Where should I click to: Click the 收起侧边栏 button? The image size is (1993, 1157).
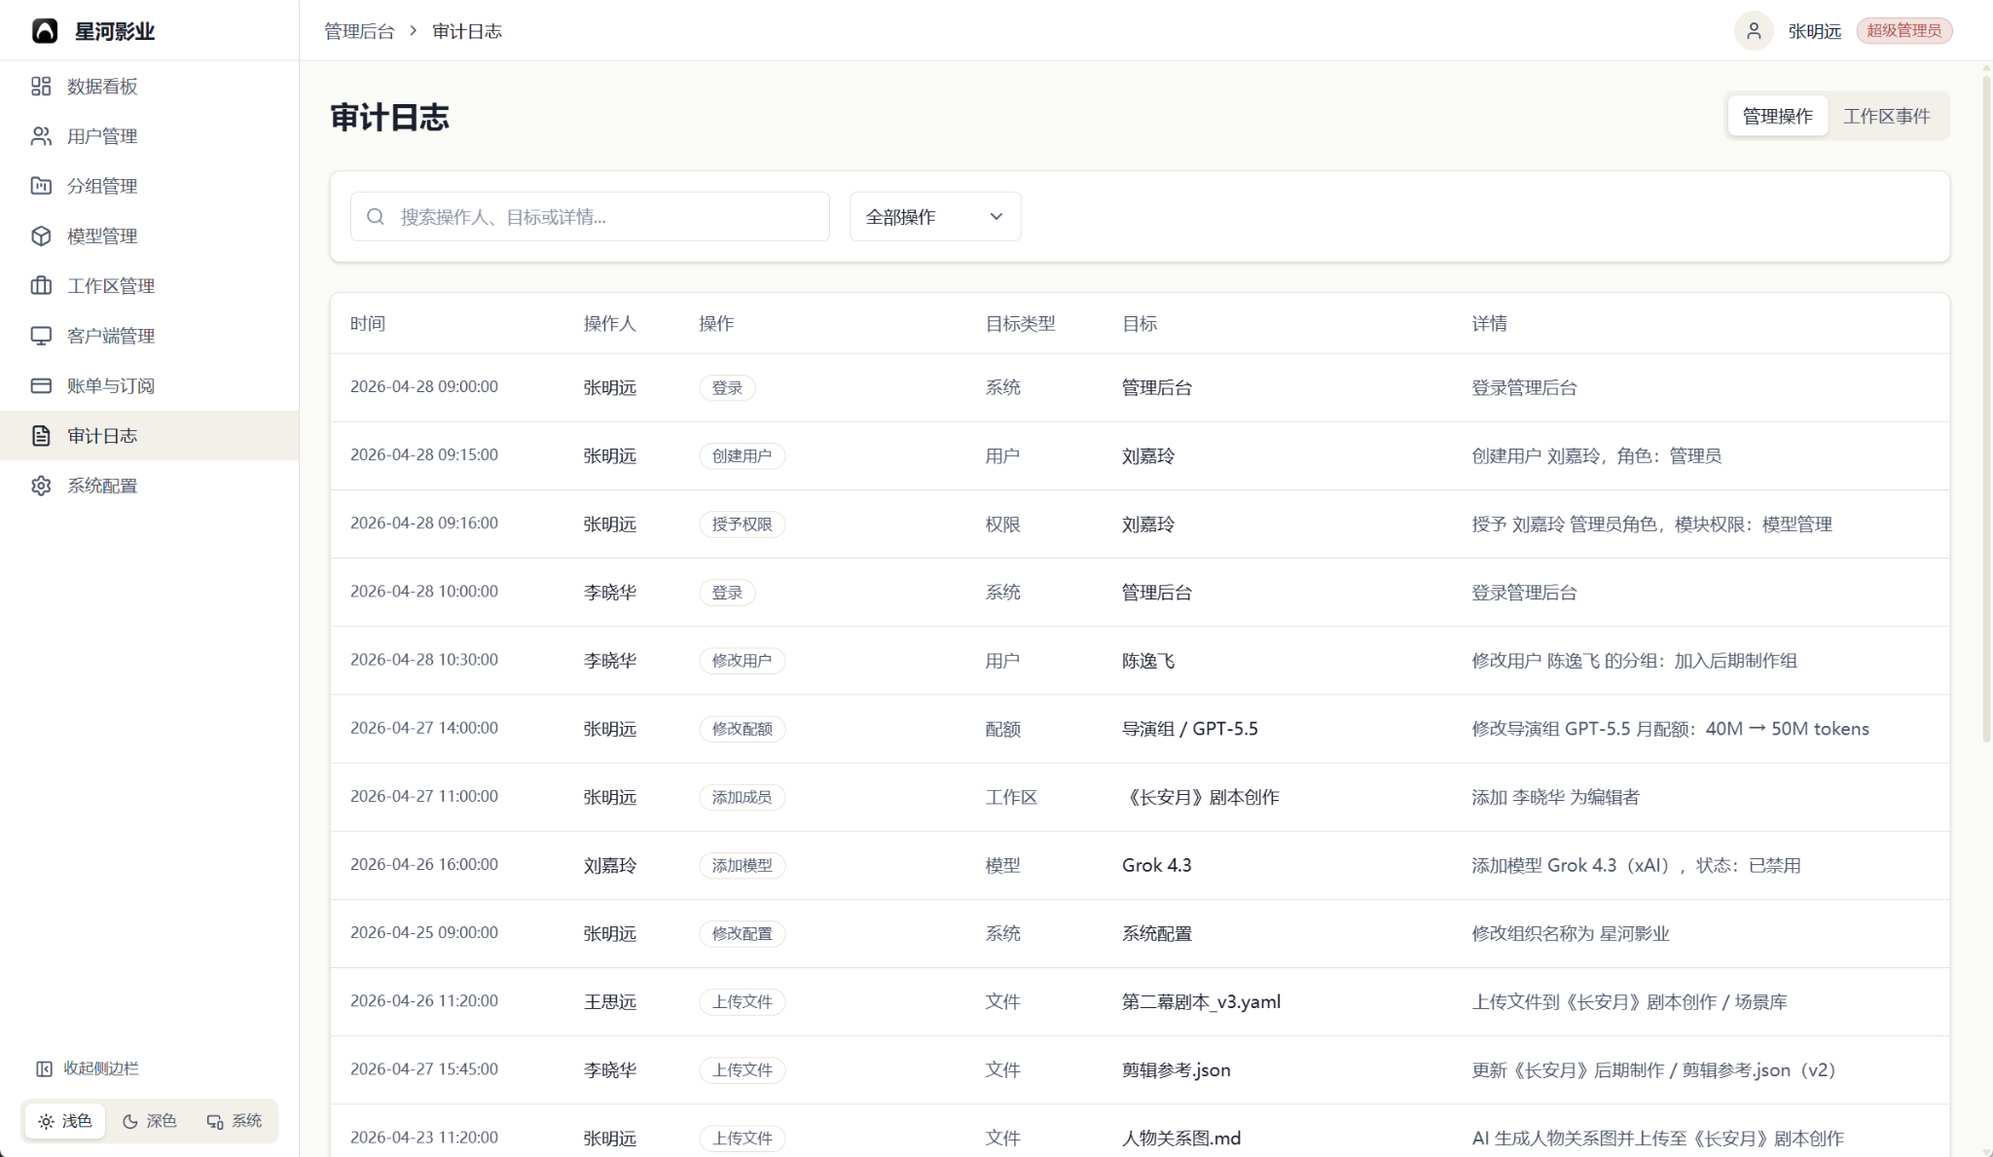click(88, 1068)
